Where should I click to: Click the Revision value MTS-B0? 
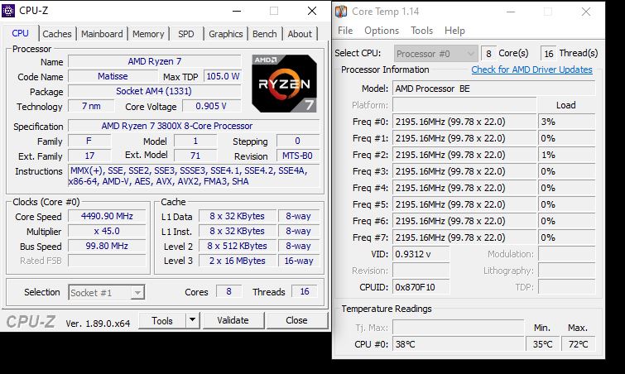[x=297, y=156]
